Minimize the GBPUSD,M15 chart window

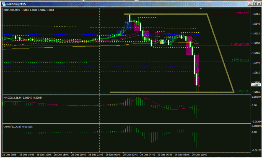250,4
